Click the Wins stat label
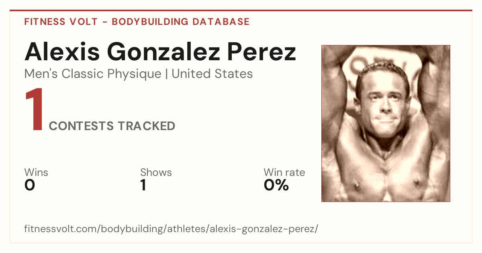The height and width of the screenshot is (253, 482). (x=36, y=172)
